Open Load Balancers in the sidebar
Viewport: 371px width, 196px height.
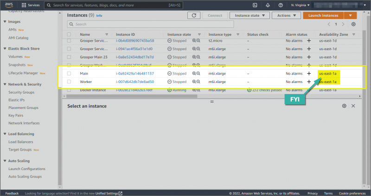pos(21,142)
